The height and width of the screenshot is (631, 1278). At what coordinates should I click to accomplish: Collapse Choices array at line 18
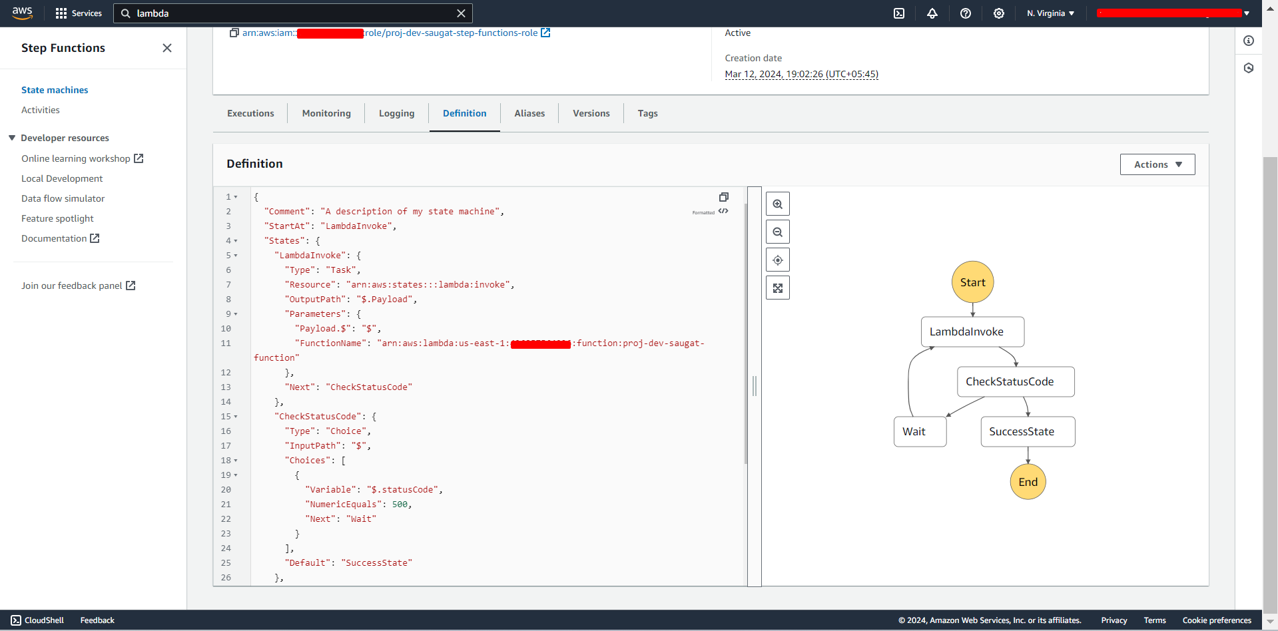(x=236, y=461)
